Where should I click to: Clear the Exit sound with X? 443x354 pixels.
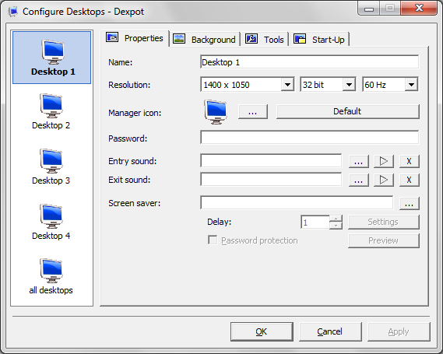409,180
